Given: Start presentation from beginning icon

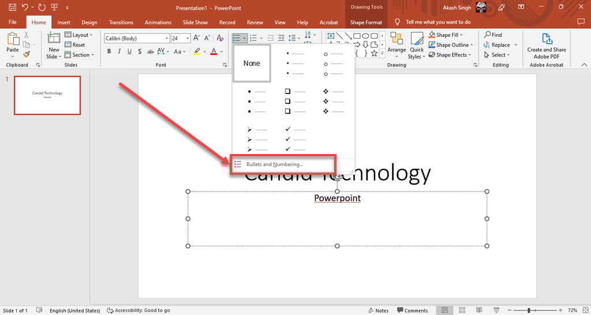Looking at the screenshot, I should [x=54, y=7].
